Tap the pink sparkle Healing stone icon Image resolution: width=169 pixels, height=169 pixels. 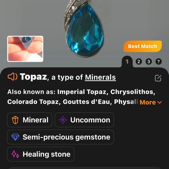coord(15,154)
